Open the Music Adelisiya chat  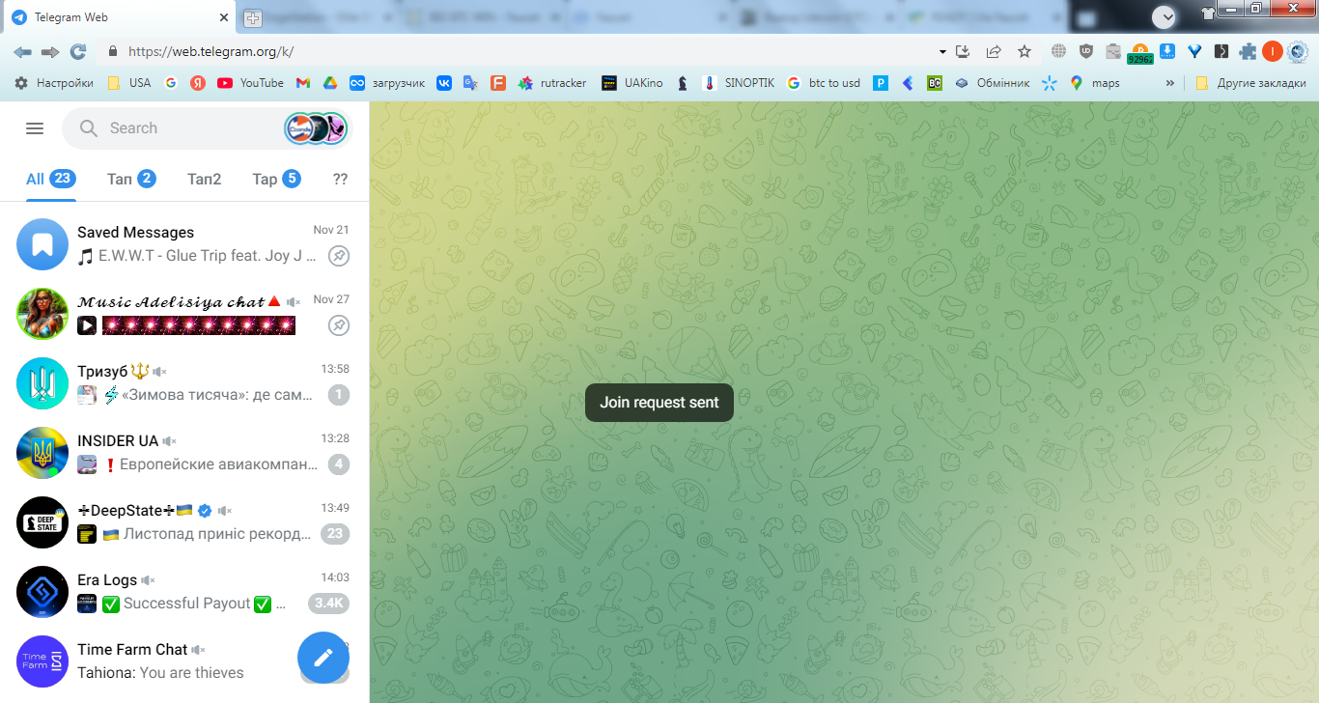(x=184, y=314)
